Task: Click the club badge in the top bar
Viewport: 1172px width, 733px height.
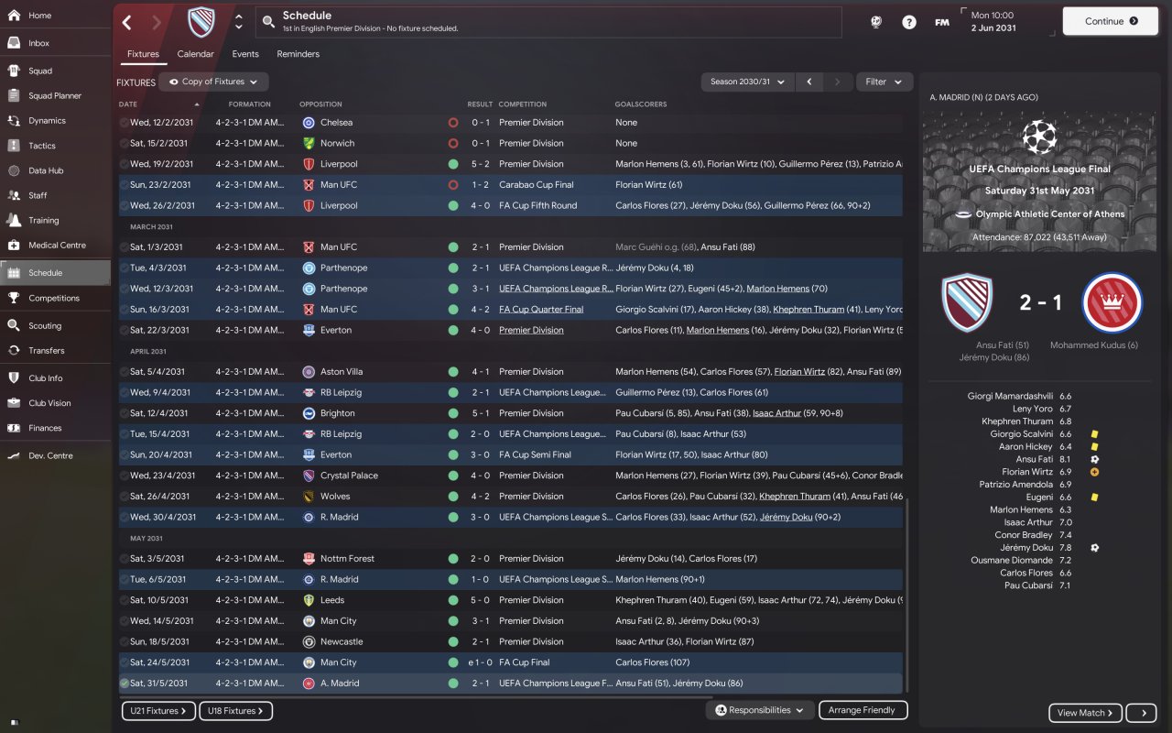Action: coord(201,21)
